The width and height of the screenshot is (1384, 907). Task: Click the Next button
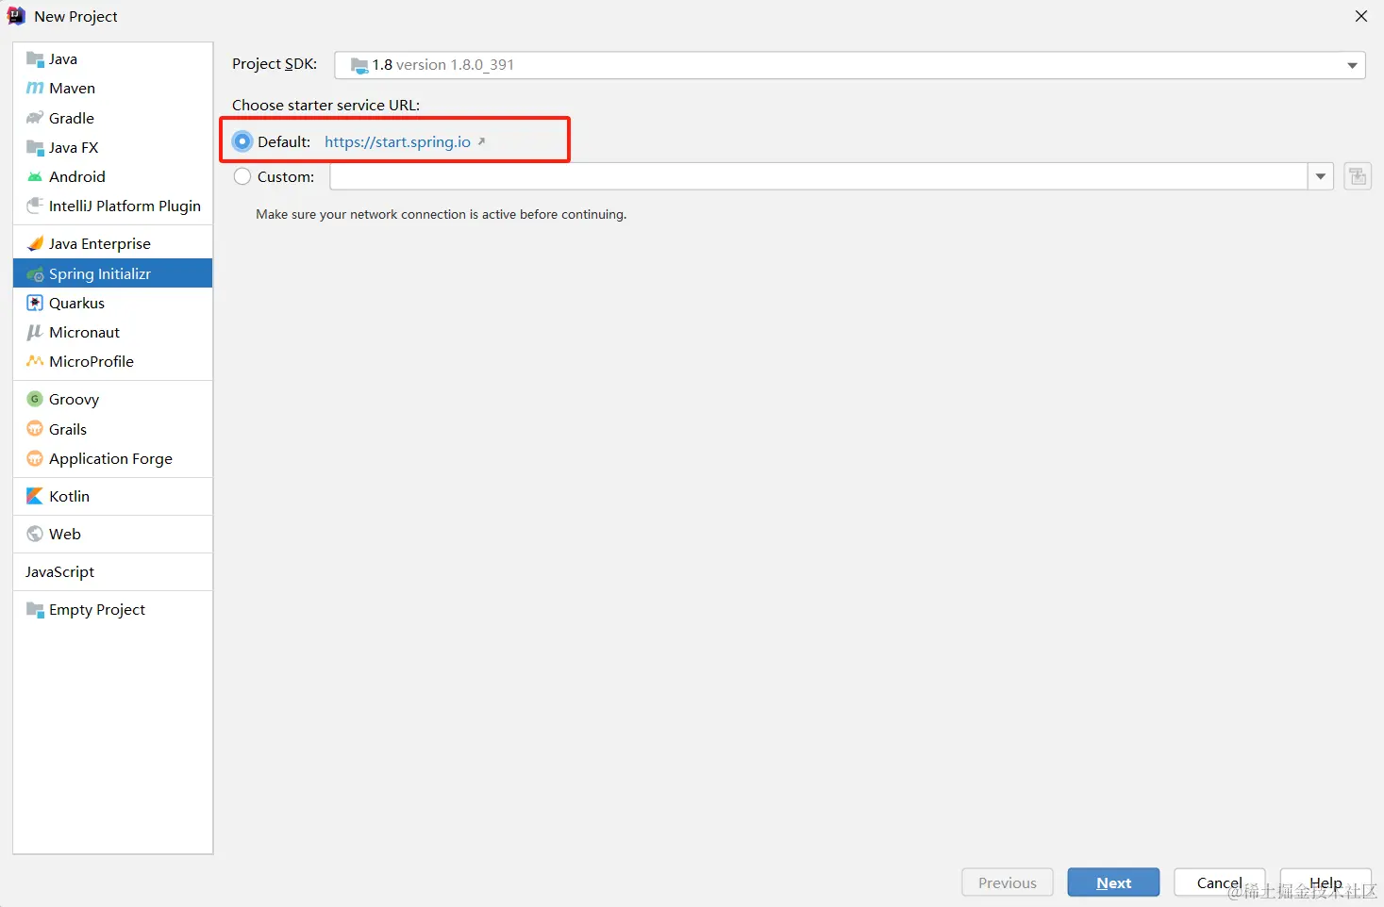click(1113, 882)
